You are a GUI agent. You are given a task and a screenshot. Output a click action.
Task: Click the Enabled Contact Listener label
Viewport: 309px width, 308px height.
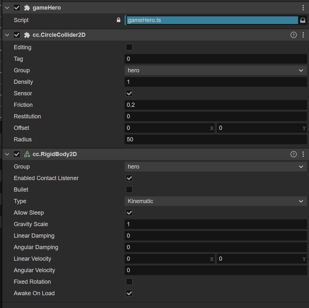[x=46, y=178]
